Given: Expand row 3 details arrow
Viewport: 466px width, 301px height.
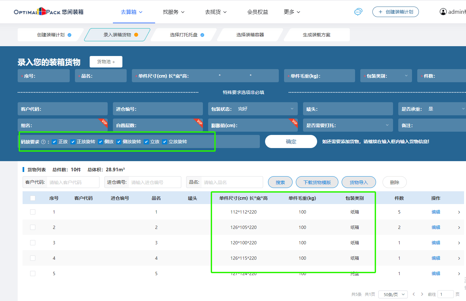Looking at the screenshot, I should point(459,243).
